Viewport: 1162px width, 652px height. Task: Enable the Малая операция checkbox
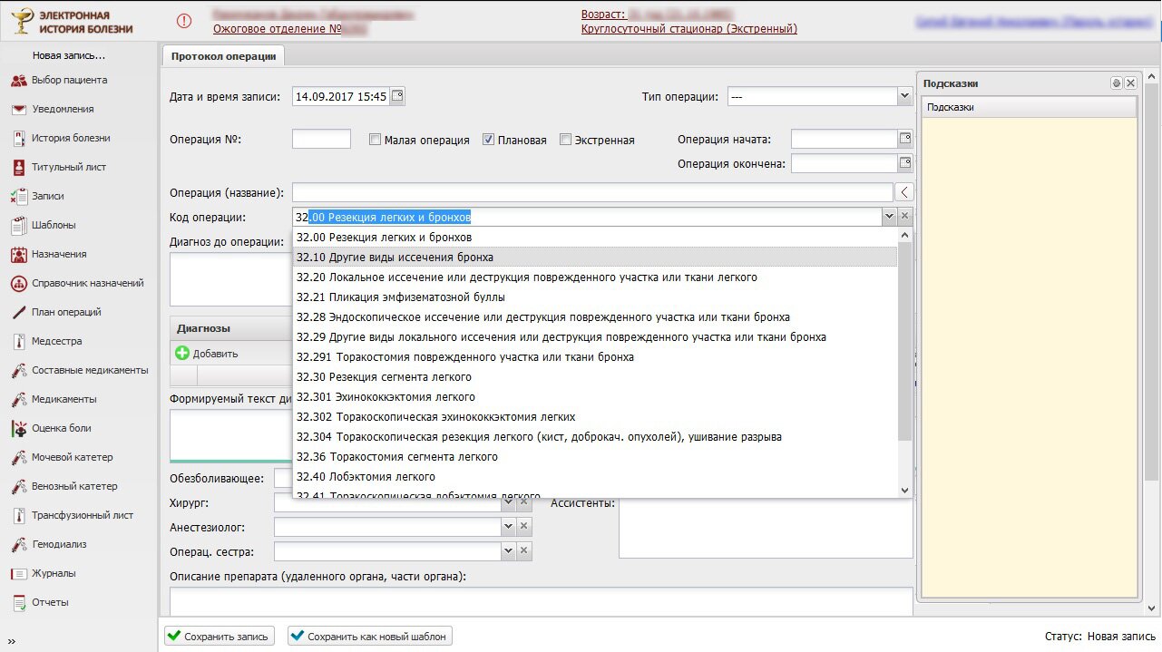(x=376, y=141)
